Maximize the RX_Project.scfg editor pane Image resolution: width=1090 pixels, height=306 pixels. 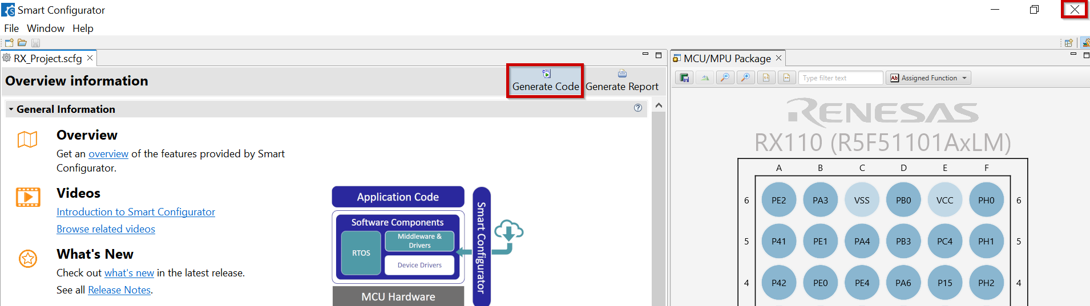pyautogui.click(x=659, y=55)
